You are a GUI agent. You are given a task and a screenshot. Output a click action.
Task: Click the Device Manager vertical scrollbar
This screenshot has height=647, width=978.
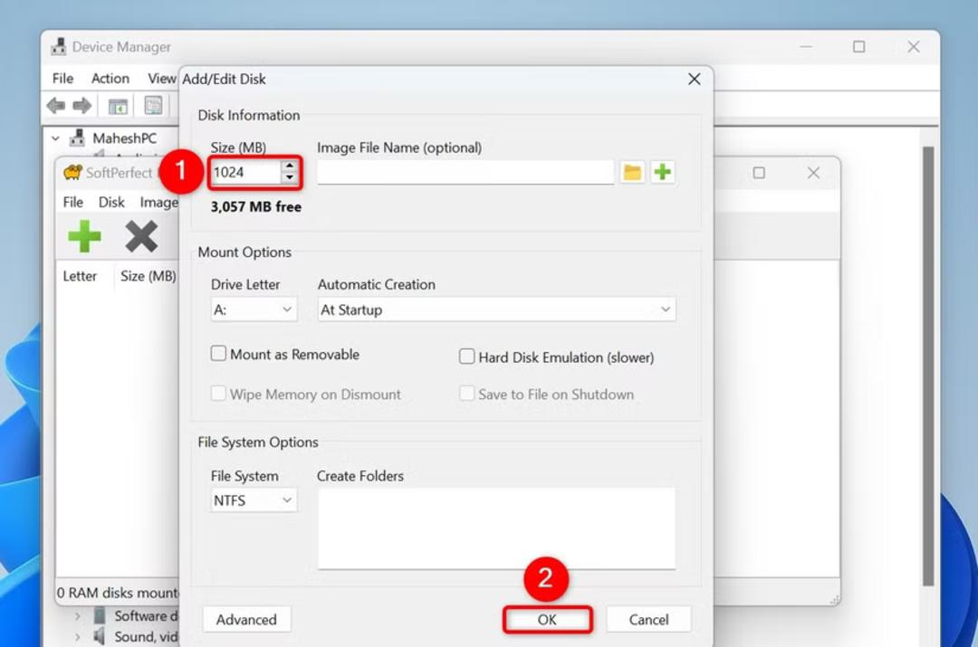click(x=928, y=366)
